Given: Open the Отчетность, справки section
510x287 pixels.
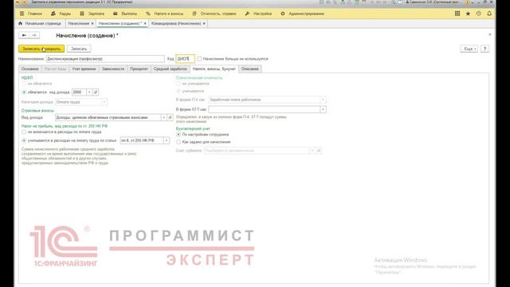Looking at the screenshot, I should click(x=214, y=14).
